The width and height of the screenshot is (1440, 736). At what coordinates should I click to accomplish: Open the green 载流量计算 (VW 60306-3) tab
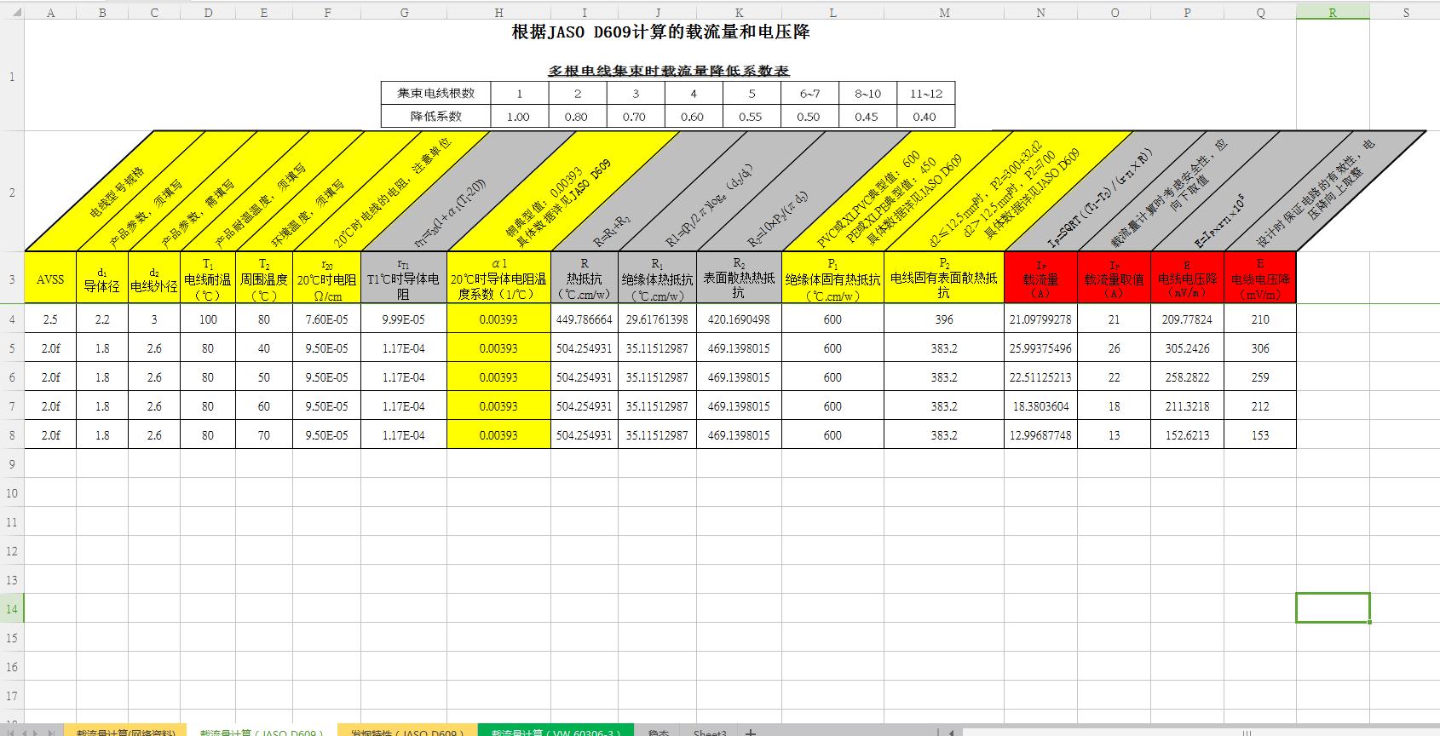pyautogui.click(x=555, y=732)
